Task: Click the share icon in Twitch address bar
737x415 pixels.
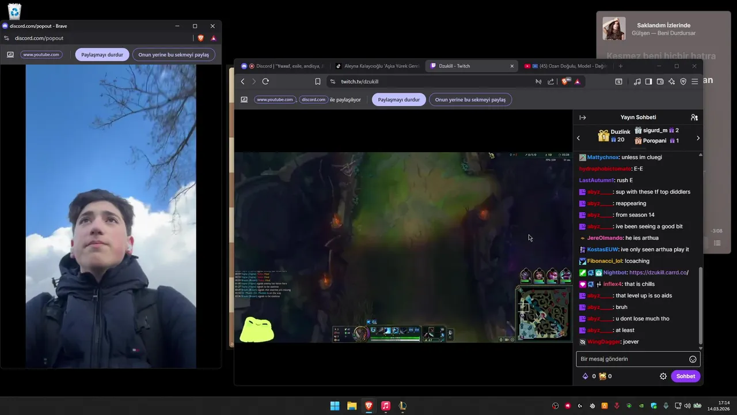Action: [551, 82]
